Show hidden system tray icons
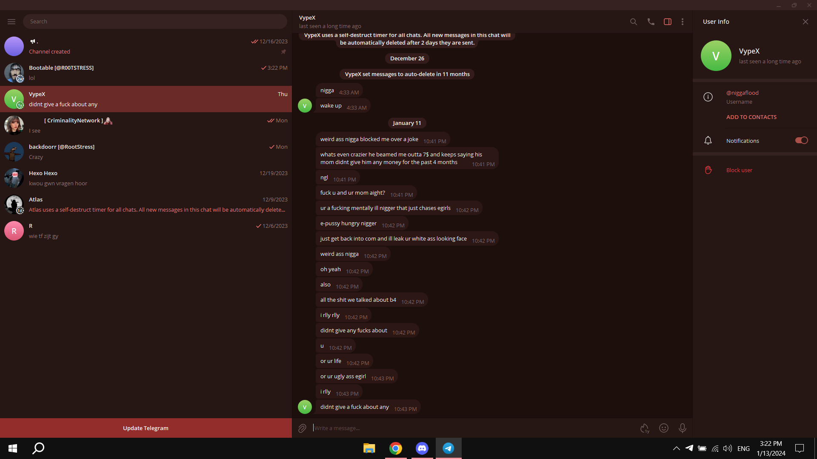The image size is (817, 459). (676, 448)
